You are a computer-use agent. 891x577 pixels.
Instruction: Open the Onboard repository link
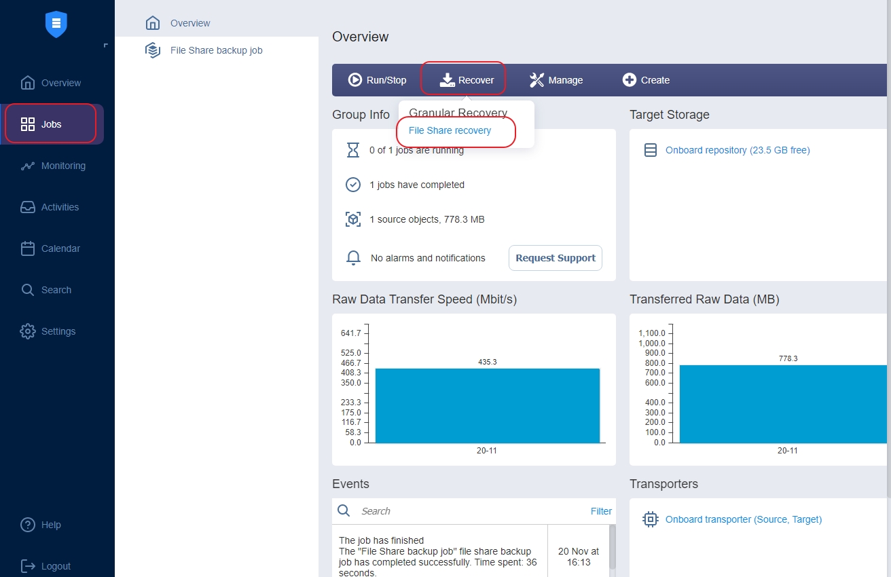click(737, 150)
